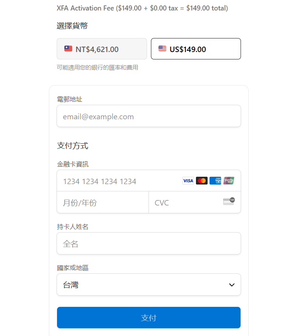Click the 全名 cardholder name field
Image resolution: width=298 pixels, height=336 pixels.
pos(149,244)
